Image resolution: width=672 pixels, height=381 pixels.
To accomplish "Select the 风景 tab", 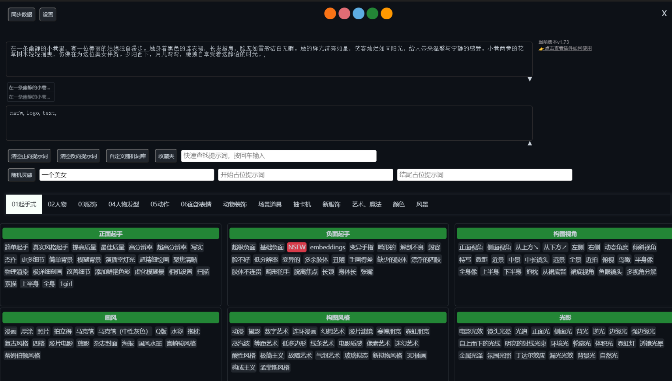I will click(x=422, y=204).
